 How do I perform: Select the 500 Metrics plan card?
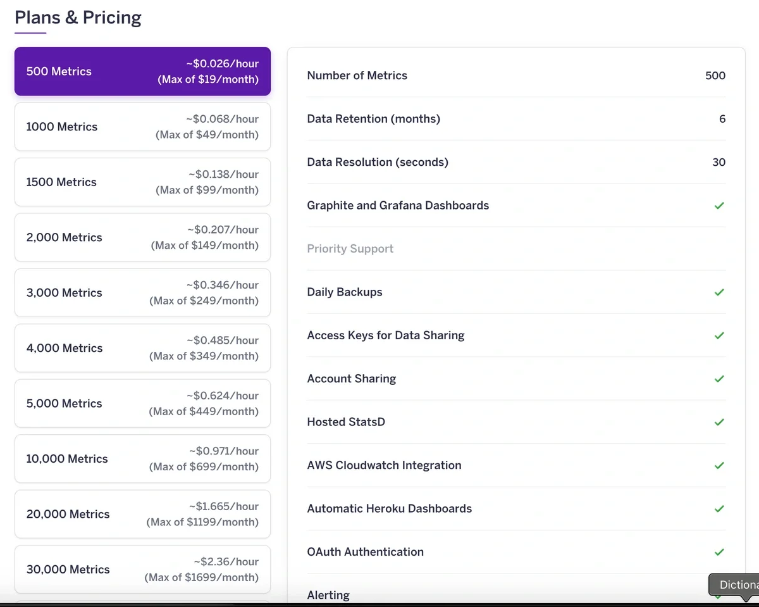point(142,72)
